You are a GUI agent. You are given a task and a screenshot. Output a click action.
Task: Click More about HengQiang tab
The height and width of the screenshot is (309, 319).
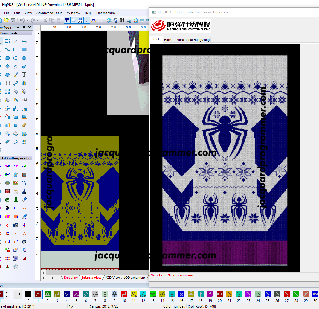[193, 40]
